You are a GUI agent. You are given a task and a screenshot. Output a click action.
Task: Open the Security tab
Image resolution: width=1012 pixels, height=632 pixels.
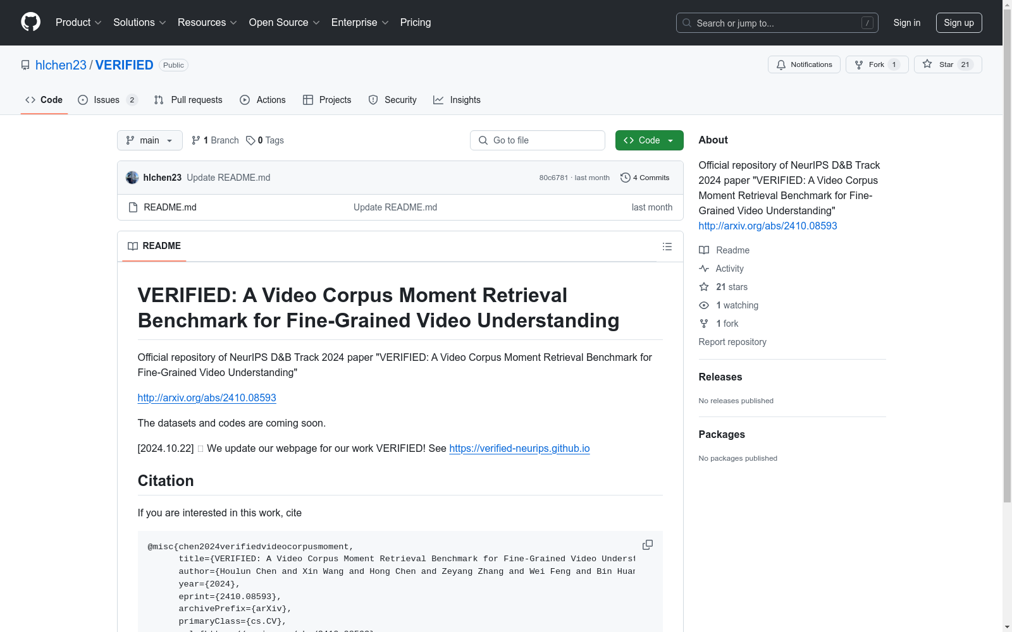(392, 100)
